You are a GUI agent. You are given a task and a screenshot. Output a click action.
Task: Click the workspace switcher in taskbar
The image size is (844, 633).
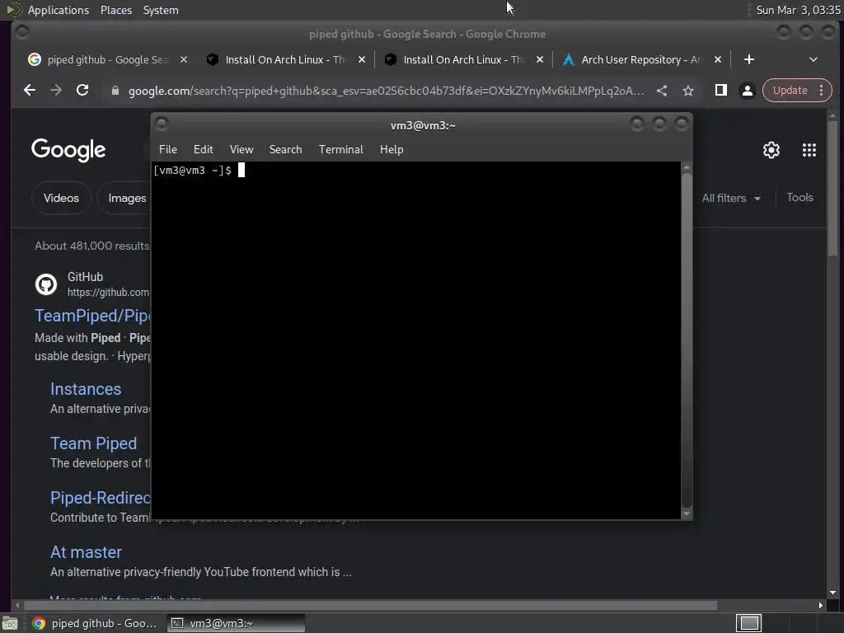pos(748,623)
